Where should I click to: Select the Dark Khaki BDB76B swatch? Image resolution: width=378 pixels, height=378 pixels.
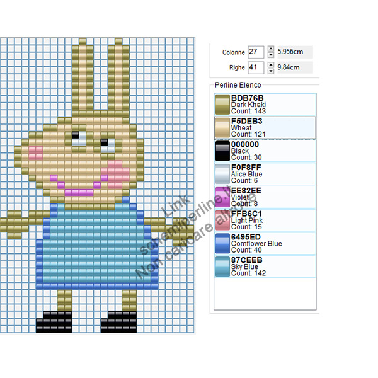click(x=222, y=105)
